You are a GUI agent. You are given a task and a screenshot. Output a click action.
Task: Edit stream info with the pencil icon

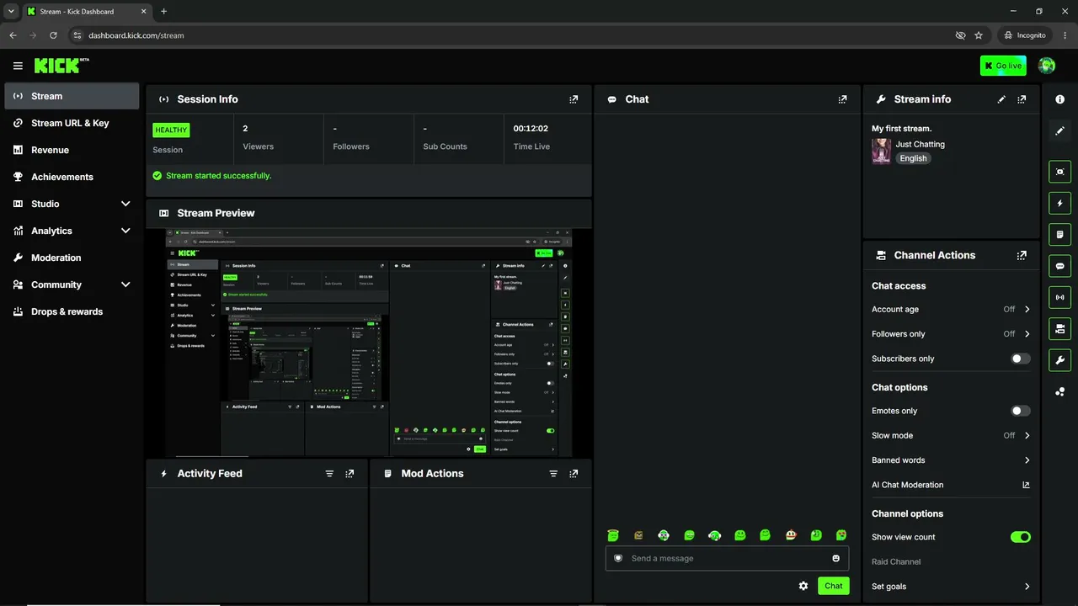click(x=1001, y=99)
